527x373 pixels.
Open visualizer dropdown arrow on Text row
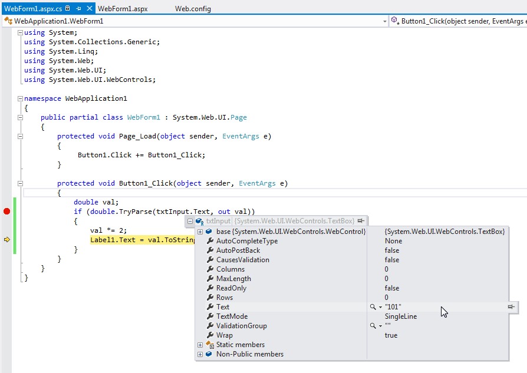point(380,307)
